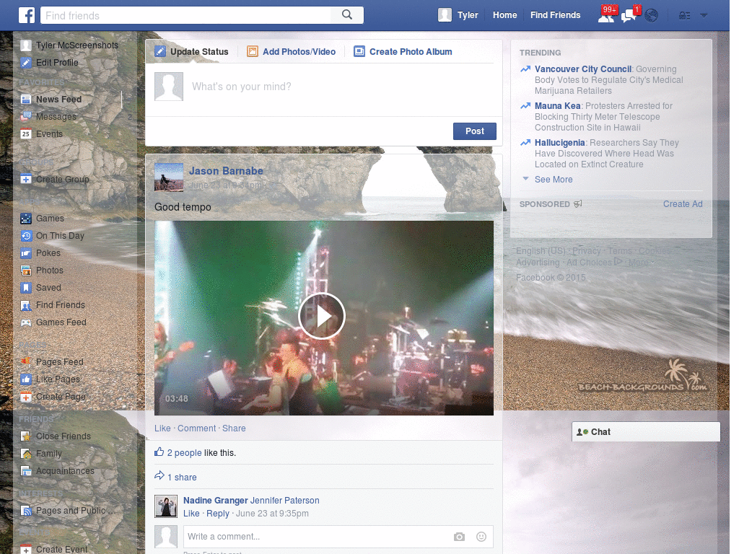The width and height of the screenshot is (739, 554).
Task: Open the 1 share link
Action: pos(182,478)
